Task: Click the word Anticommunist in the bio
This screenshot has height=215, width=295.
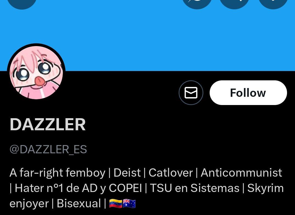Action: (x=241, y=172)
